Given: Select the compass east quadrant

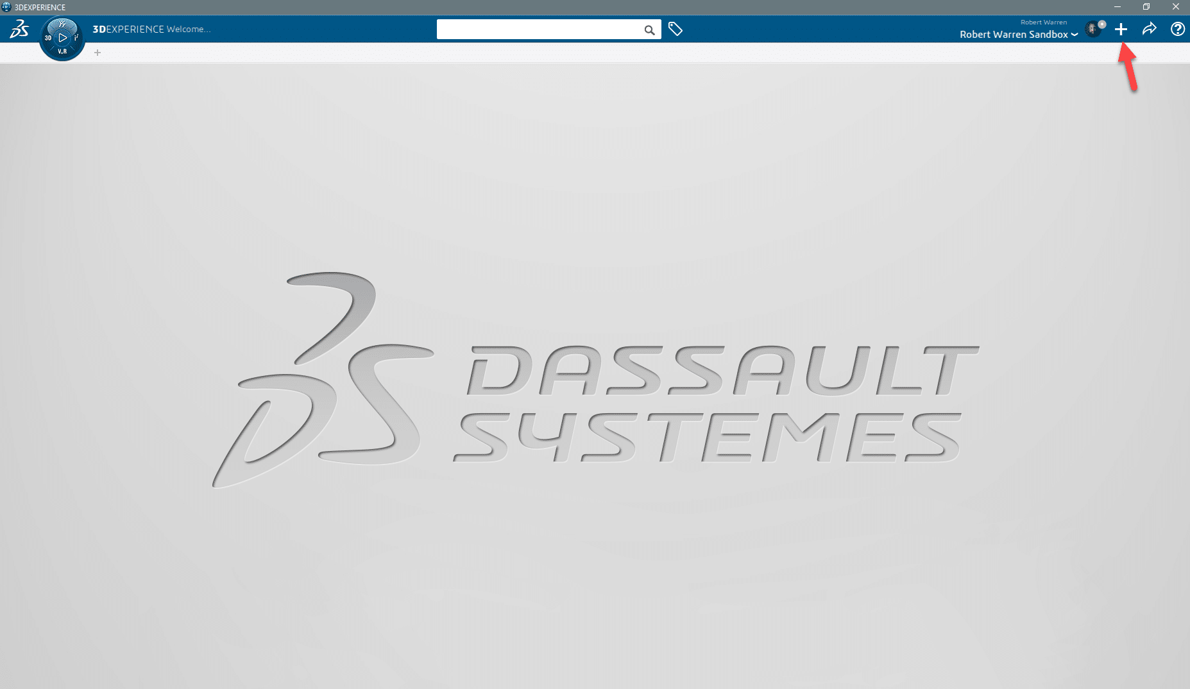Looking at the screenshot, I should click(x=76, y=38).
